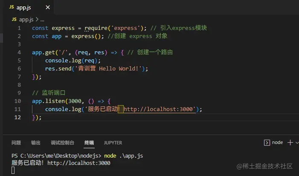The width and height of the screenshot is (299, 176).
Task: Switch to the 问题 panel tab
Action: (16, 143)
